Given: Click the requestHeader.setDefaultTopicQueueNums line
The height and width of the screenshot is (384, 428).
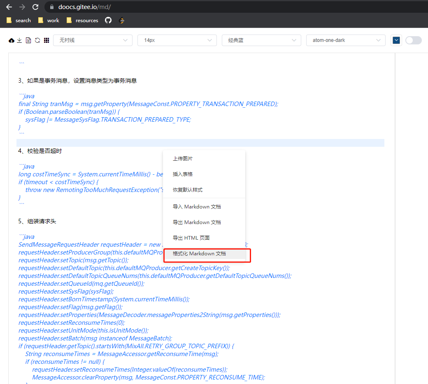Looking at the screenshot, I should point(155,276).
